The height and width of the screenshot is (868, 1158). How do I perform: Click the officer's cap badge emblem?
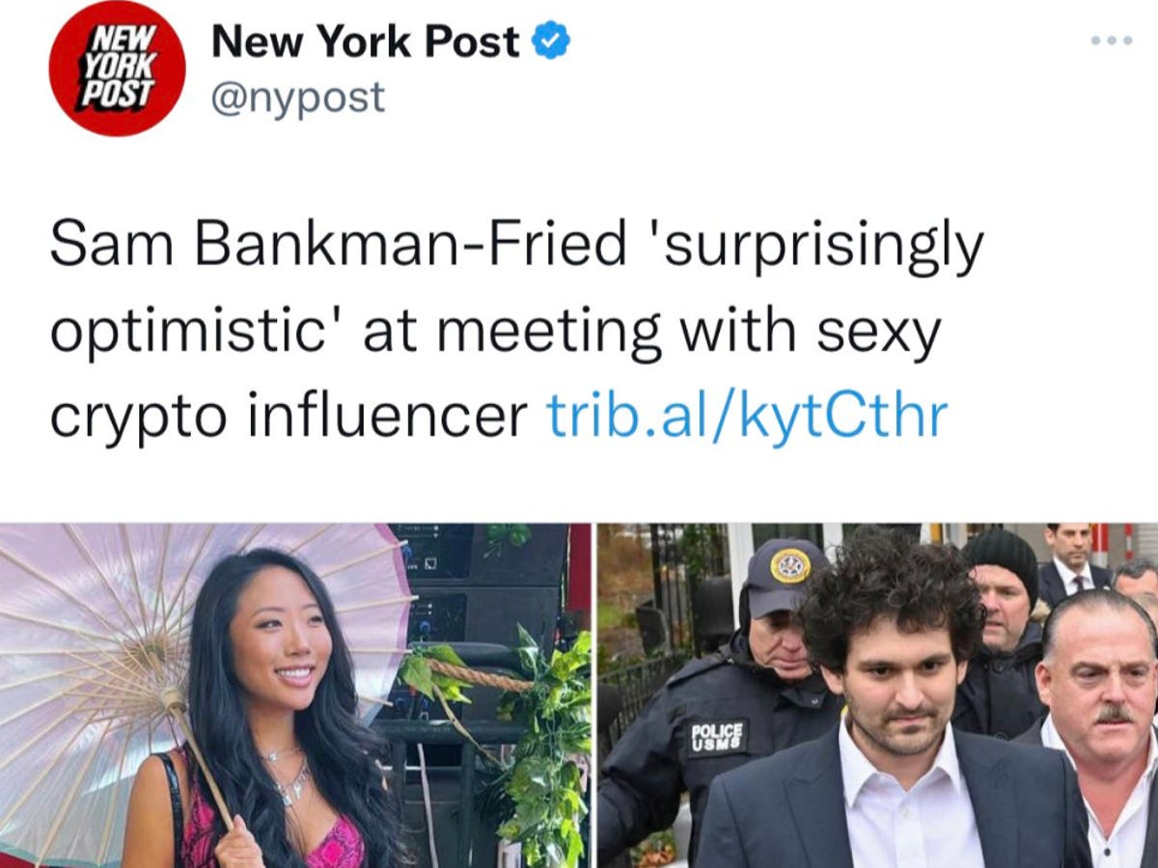(790, 565)
